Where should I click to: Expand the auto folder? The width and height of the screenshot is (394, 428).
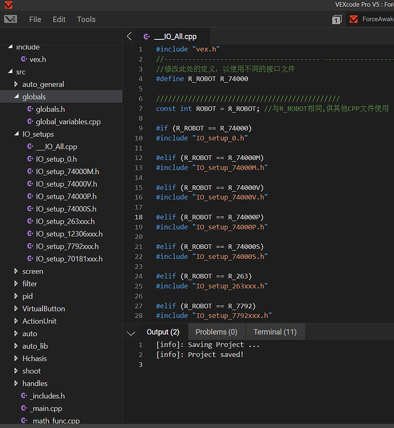coord(16,333)
